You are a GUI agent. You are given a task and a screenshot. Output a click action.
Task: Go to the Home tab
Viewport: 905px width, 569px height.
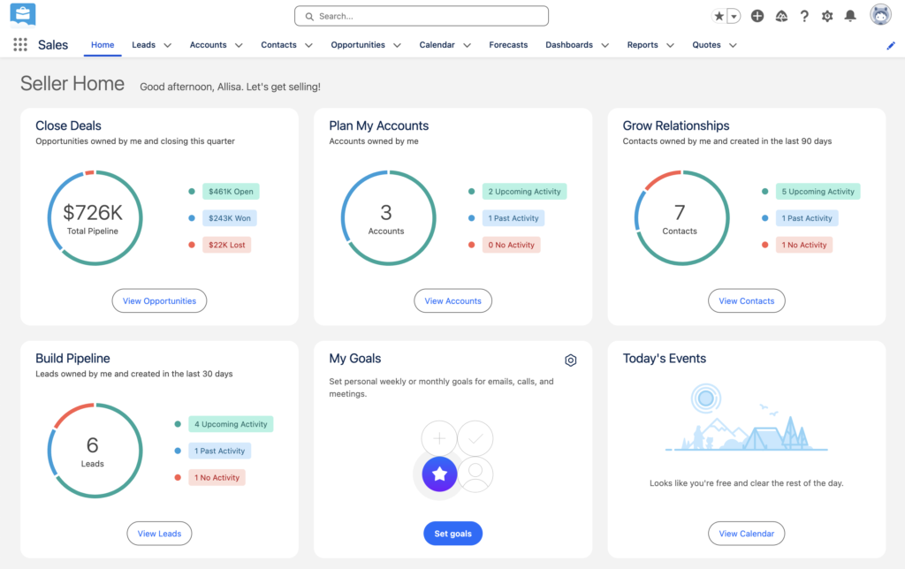point(103,45)
